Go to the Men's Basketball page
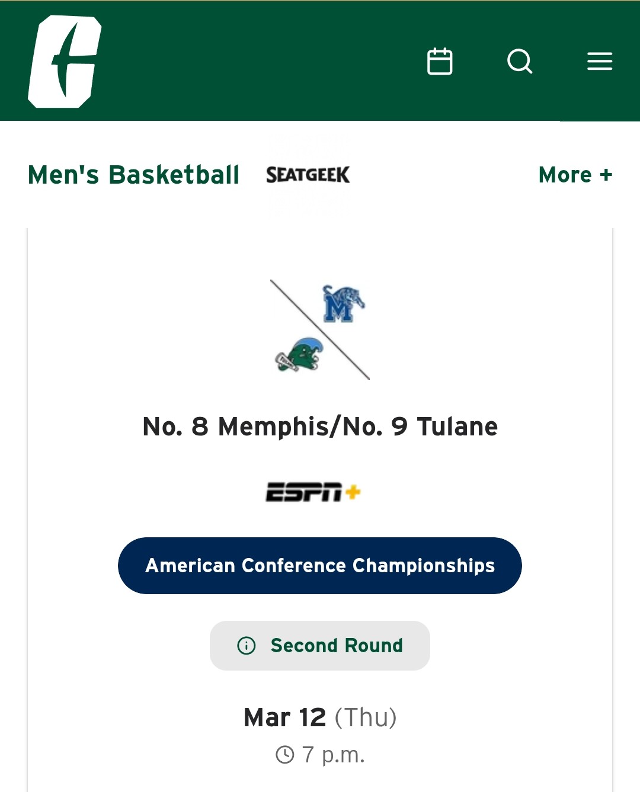Image resolution: width=640 pixels, height=792 pixels. 134,175
